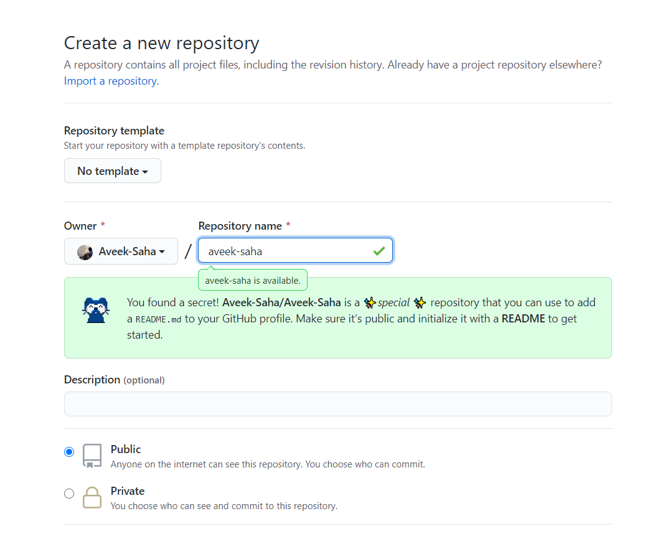Image resolution: width=650 pixels, height=539 pixels.
Task: Select the Private radio button
Action: [x=69, y=494]
